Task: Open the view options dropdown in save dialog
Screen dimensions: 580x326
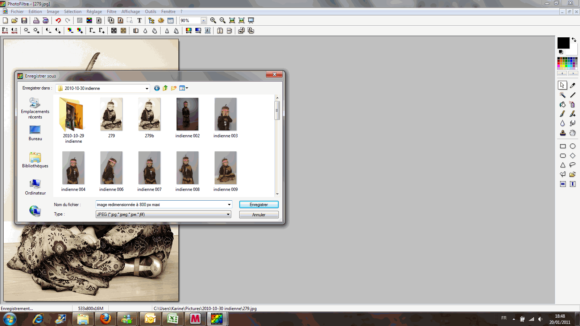Action: 187,88
